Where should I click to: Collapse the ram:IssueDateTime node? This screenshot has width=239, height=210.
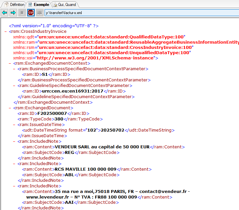tap(14, 125)
